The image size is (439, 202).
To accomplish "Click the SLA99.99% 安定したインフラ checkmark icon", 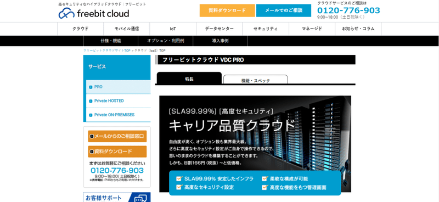I will pos(179,179).
